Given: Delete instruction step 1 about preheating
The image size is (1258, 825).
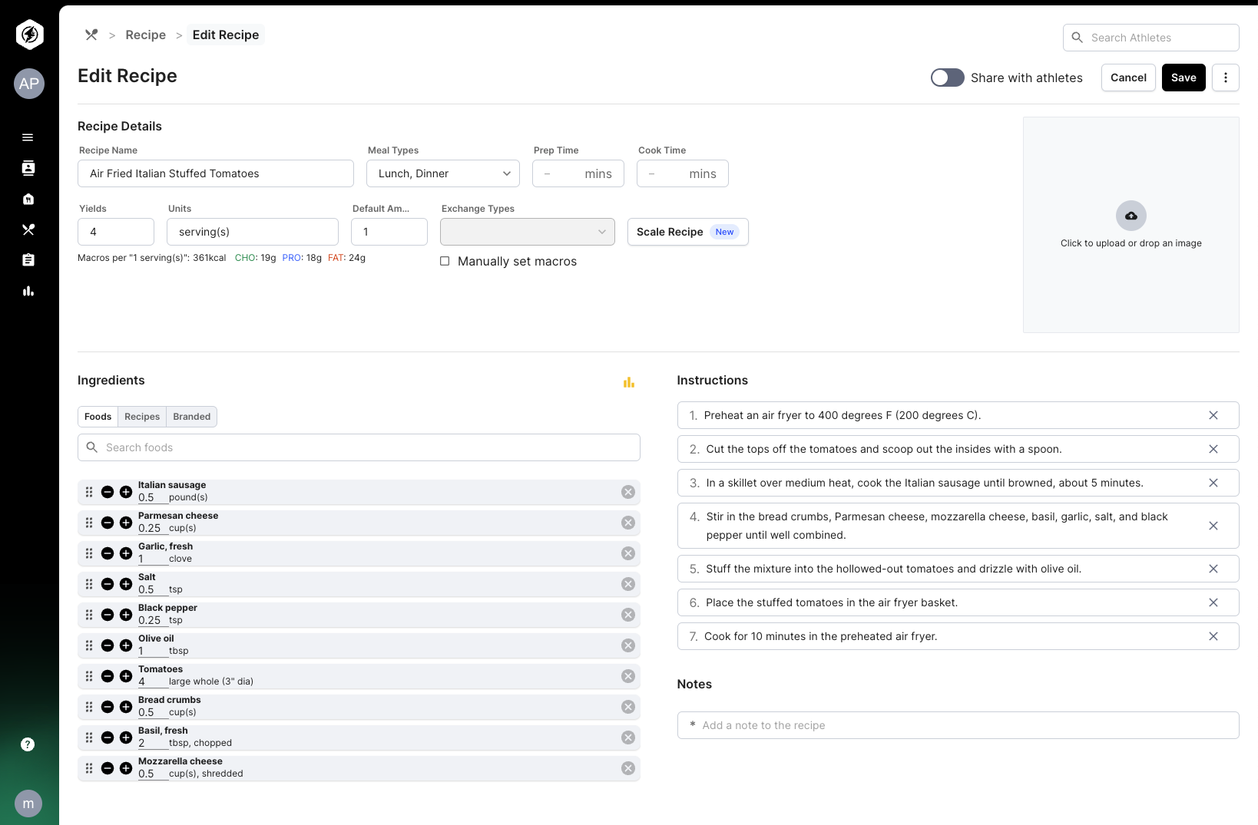Looking at the screenshot, I should tap(1213, 415).
